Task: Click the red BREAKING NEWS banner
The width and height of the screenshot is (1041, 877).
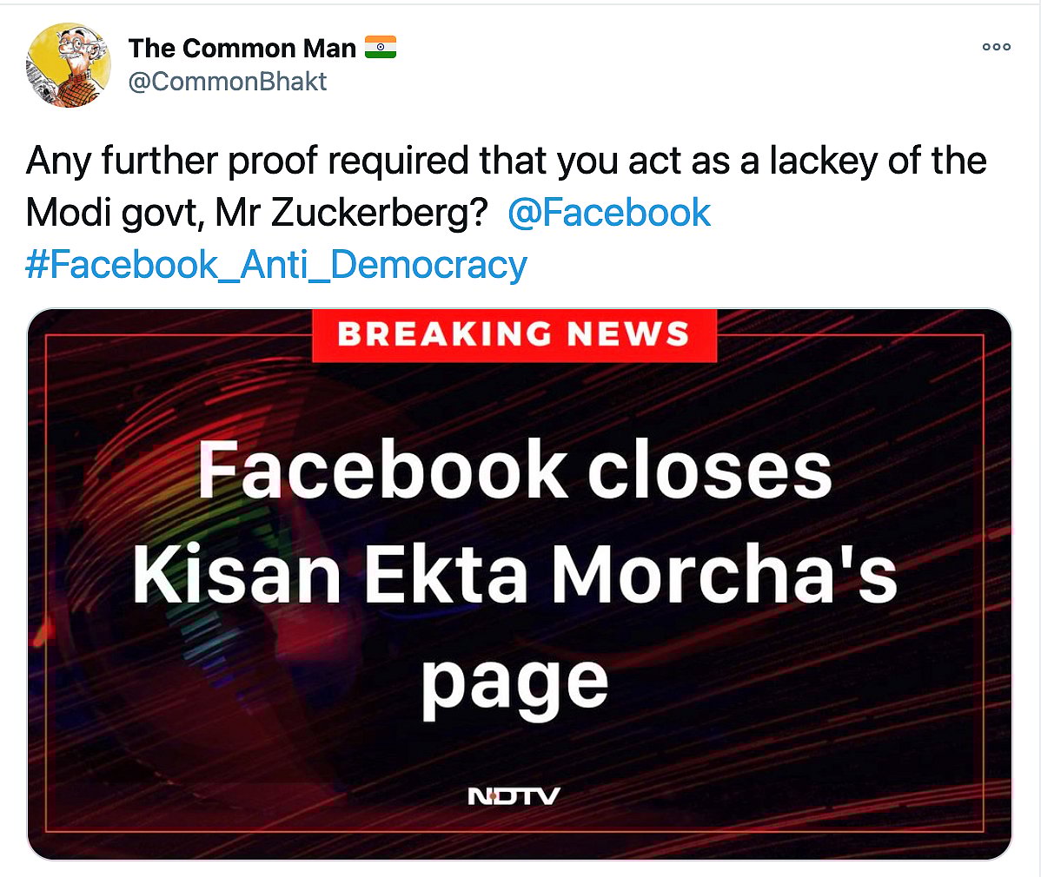Action: pyautogui.click(x=514, y=334)
